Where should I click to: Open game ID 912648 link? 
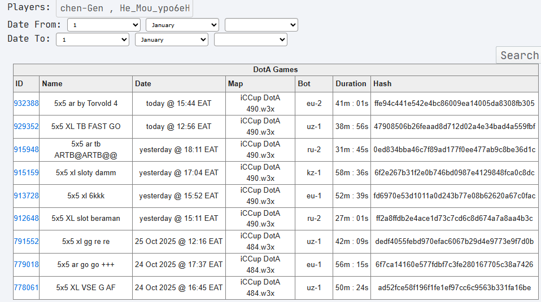(x=27, y=218)
